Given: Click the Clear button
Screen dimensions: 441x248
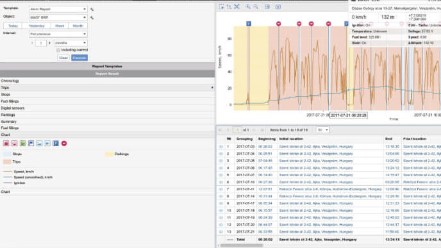Looking at the screenshot, I should click(x=63, y=58).
